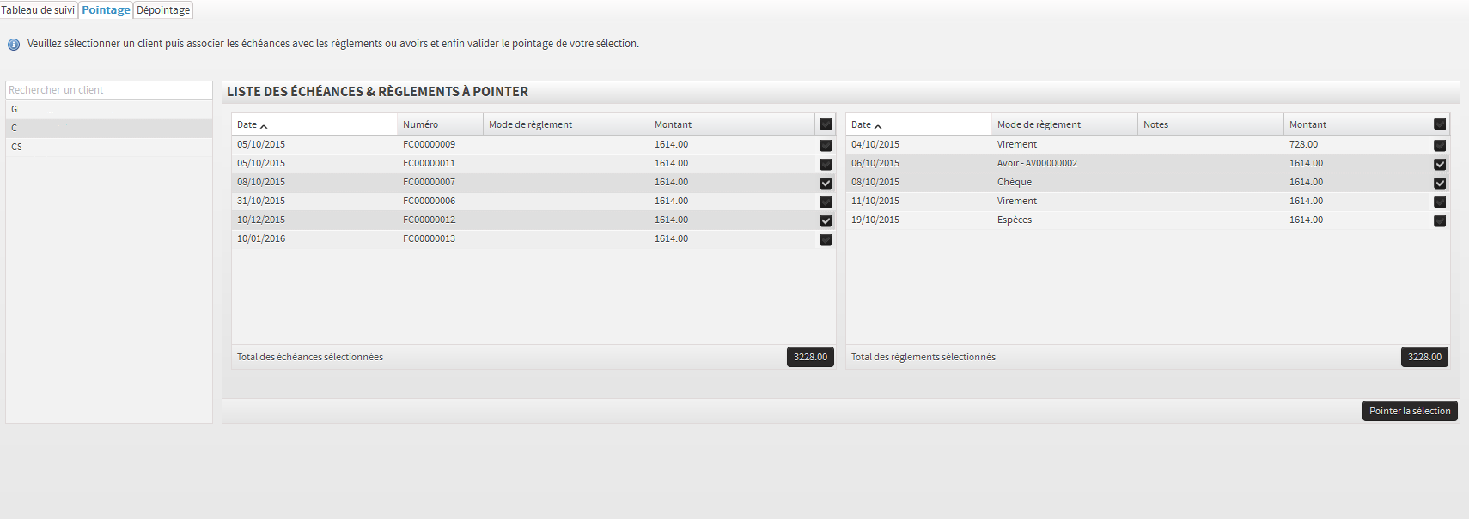Click the blue information icon
The height and width of the screenshot is (519, 1469).
click(x=14, y=45)
